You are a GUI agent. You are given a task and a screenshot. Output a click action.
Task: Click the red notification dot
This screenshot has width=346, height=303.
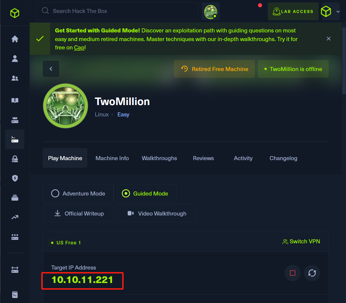pos(260,5)
